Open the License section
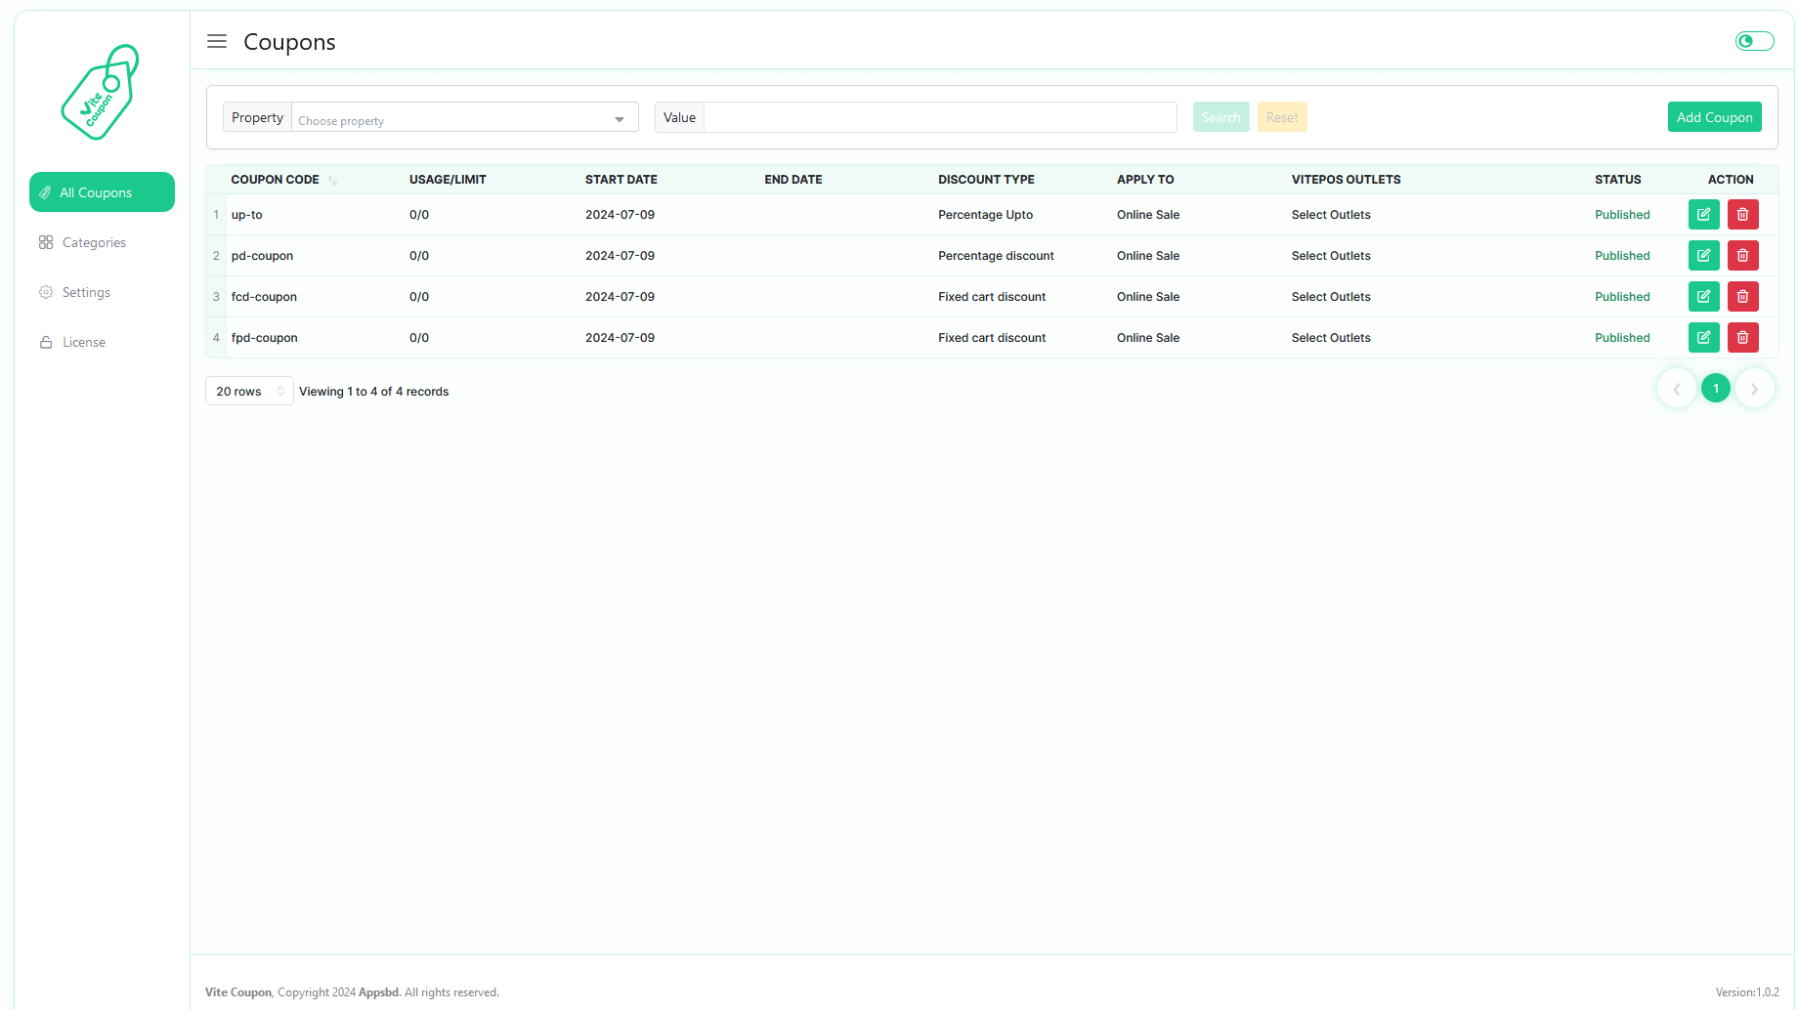1798x1010 pixels. pos(83,341)
